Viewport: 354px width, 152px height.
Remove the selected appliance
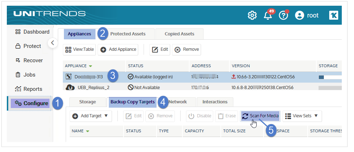coord(186,49)
